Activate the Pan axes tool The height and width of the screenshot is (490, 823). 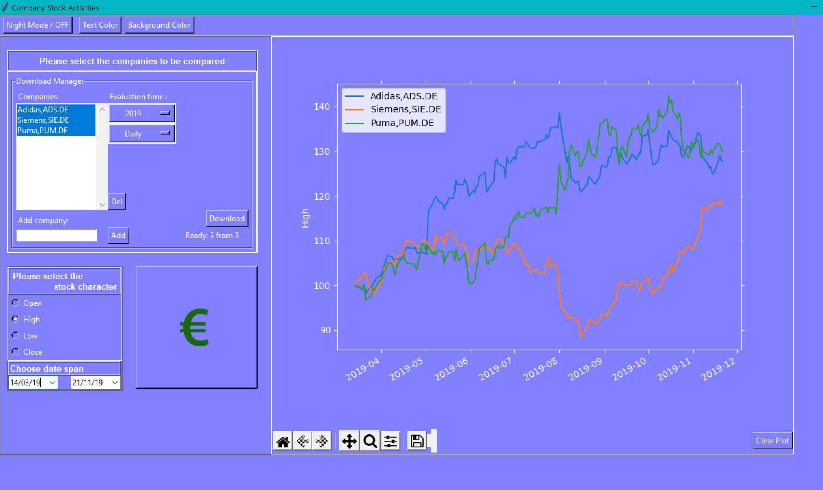pyautogui.click(x=349, y=441)
